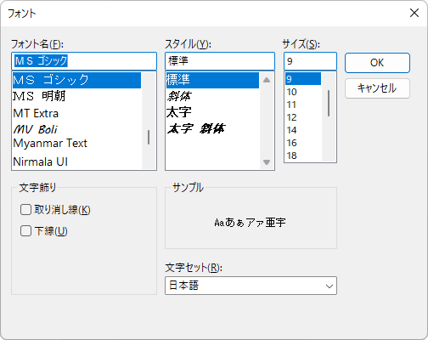Click the フォント名 text input field
This screenshot has height=340, width=428.
coord(84,61)
